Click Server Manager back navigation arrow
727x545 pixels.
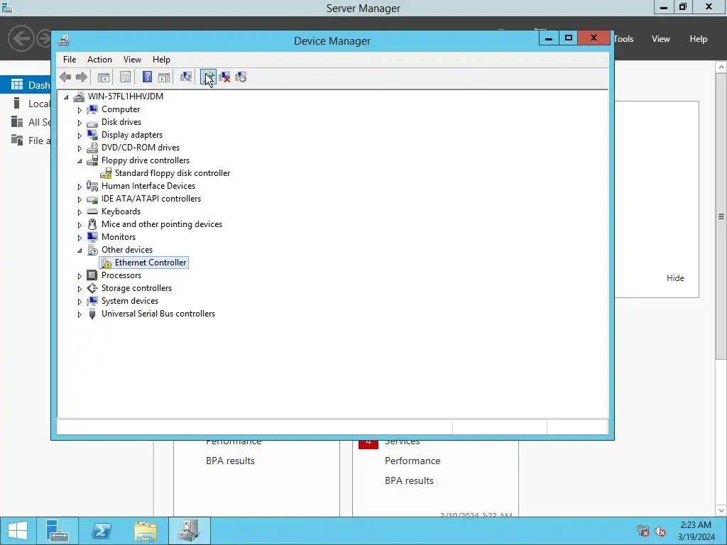(x=21, y=38)
